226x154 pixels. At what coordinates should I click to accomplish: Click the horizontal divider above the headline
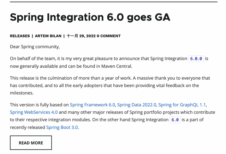(114, 2)
